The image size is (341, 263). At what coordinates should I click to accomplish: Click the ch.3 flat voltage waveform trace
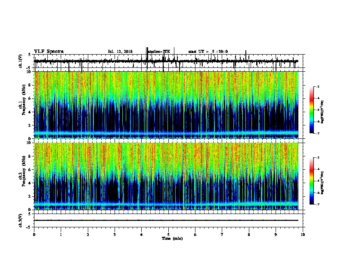pyautogui.click(x=166, y=220)
